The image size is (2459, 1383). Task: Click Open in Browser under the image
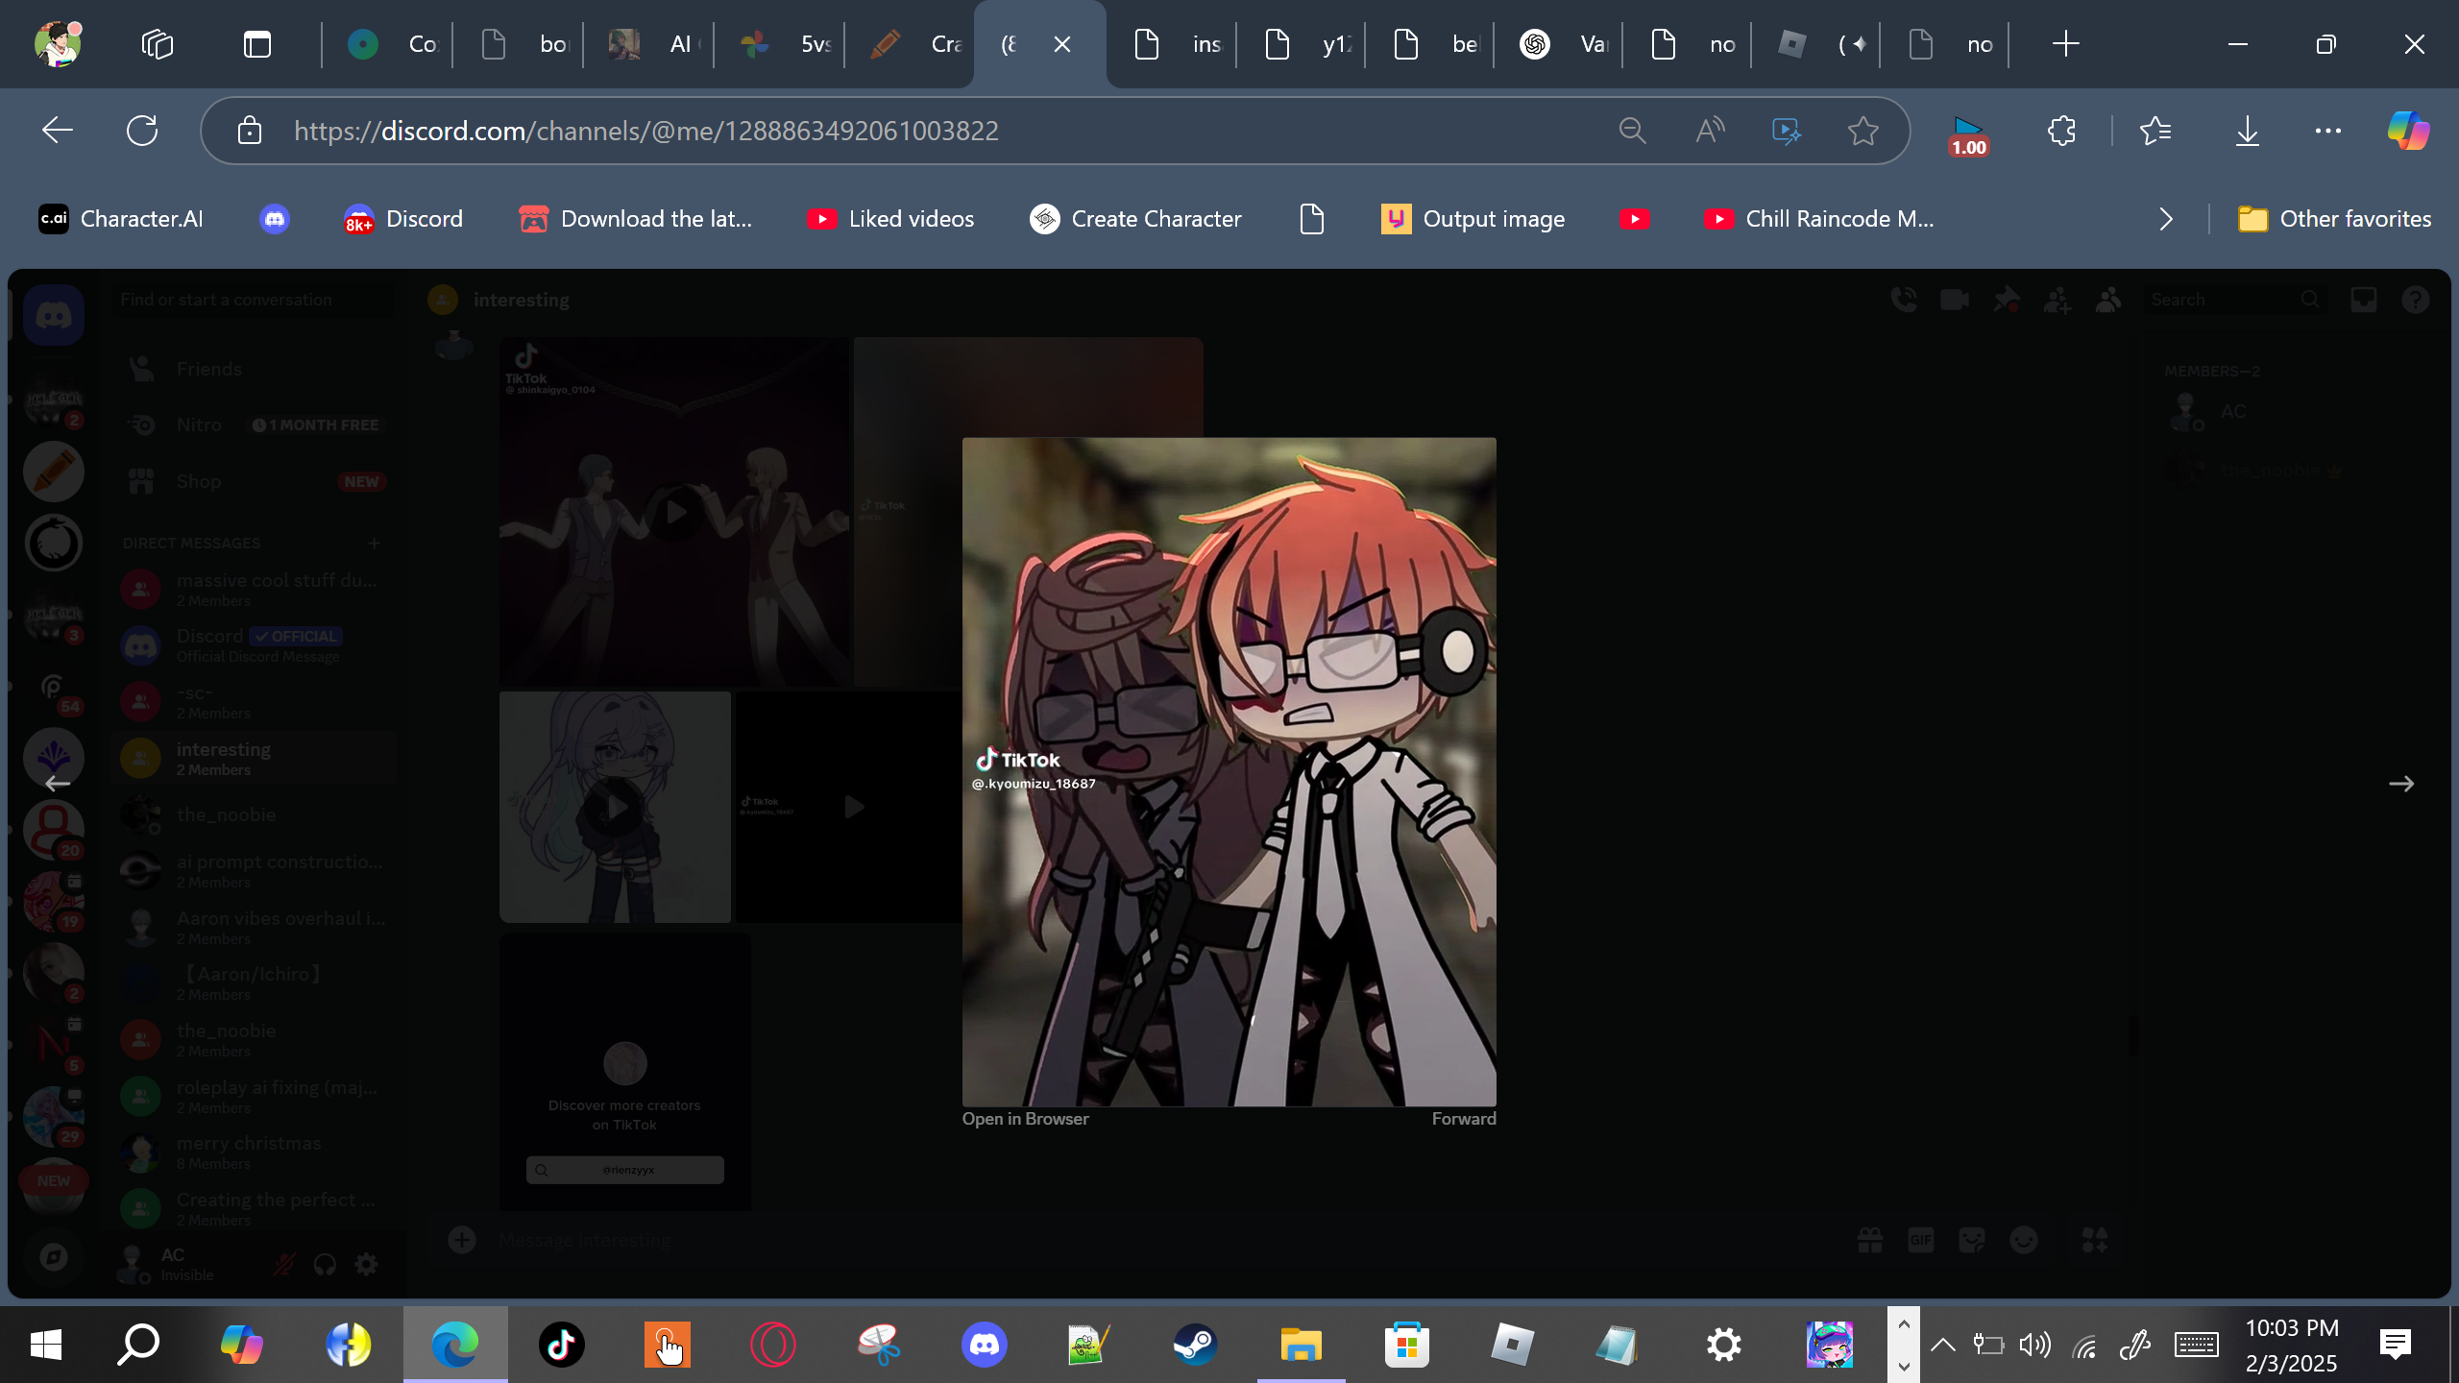1026,1119
